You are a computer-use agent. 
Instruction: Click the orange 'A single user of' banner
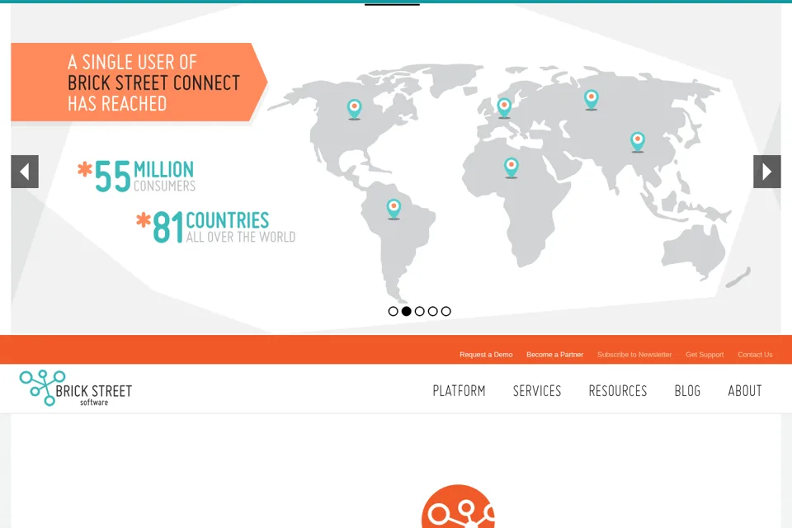click(139, 82)
